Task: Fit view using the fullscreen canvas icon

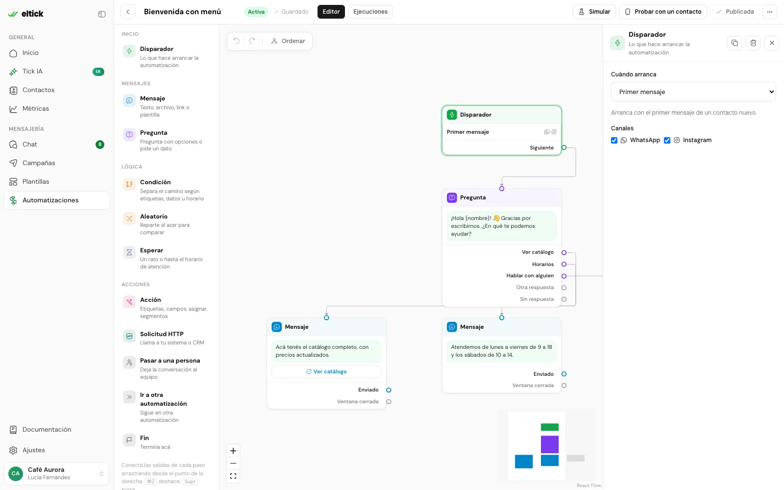Action: coord(233,476)
